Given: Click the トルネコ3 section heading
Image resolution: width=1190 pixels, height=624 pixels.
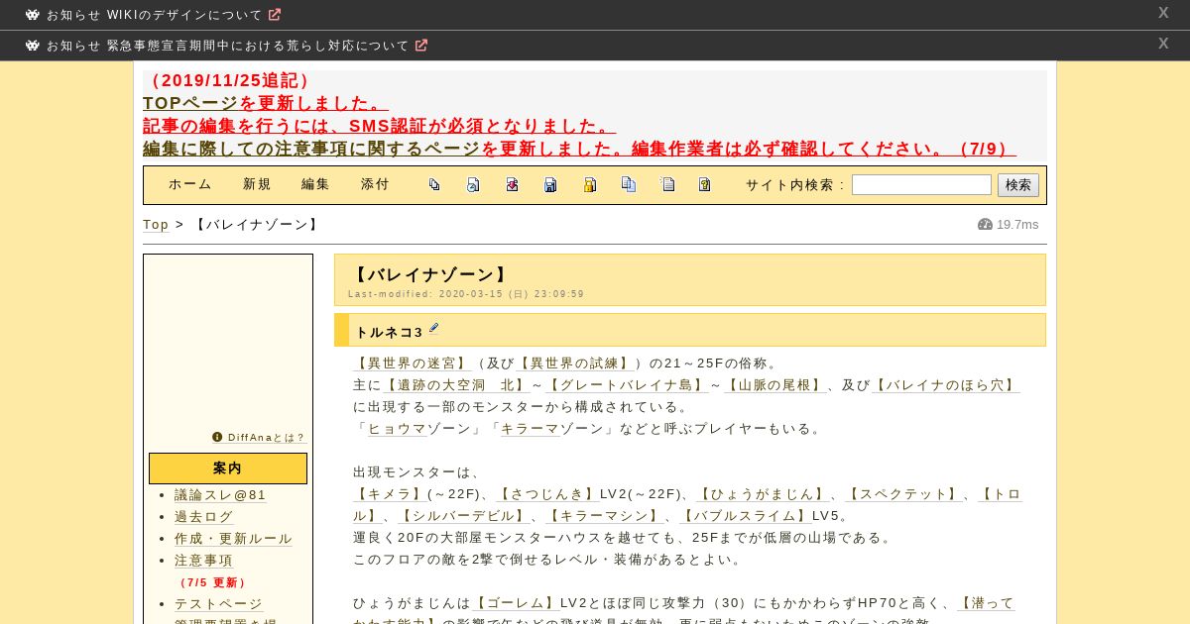Looking at the screenshot, I should pos(390,332).
